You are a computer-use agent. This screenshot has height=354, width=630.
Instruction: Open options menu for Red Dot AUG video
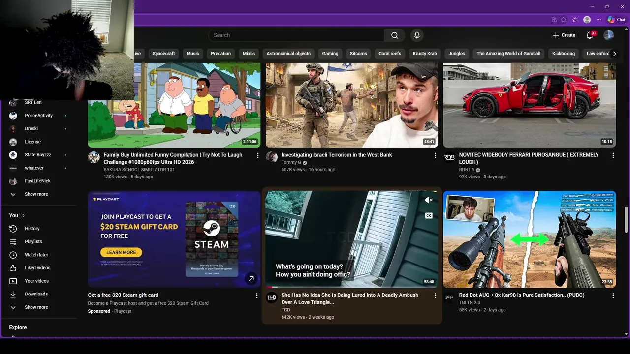[x=613, y=296]
